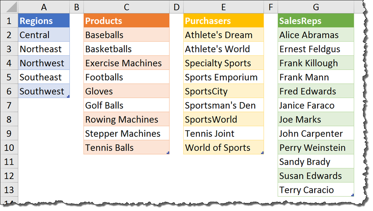
Task: Select the Exercise Machines cell
Action: 126,63
